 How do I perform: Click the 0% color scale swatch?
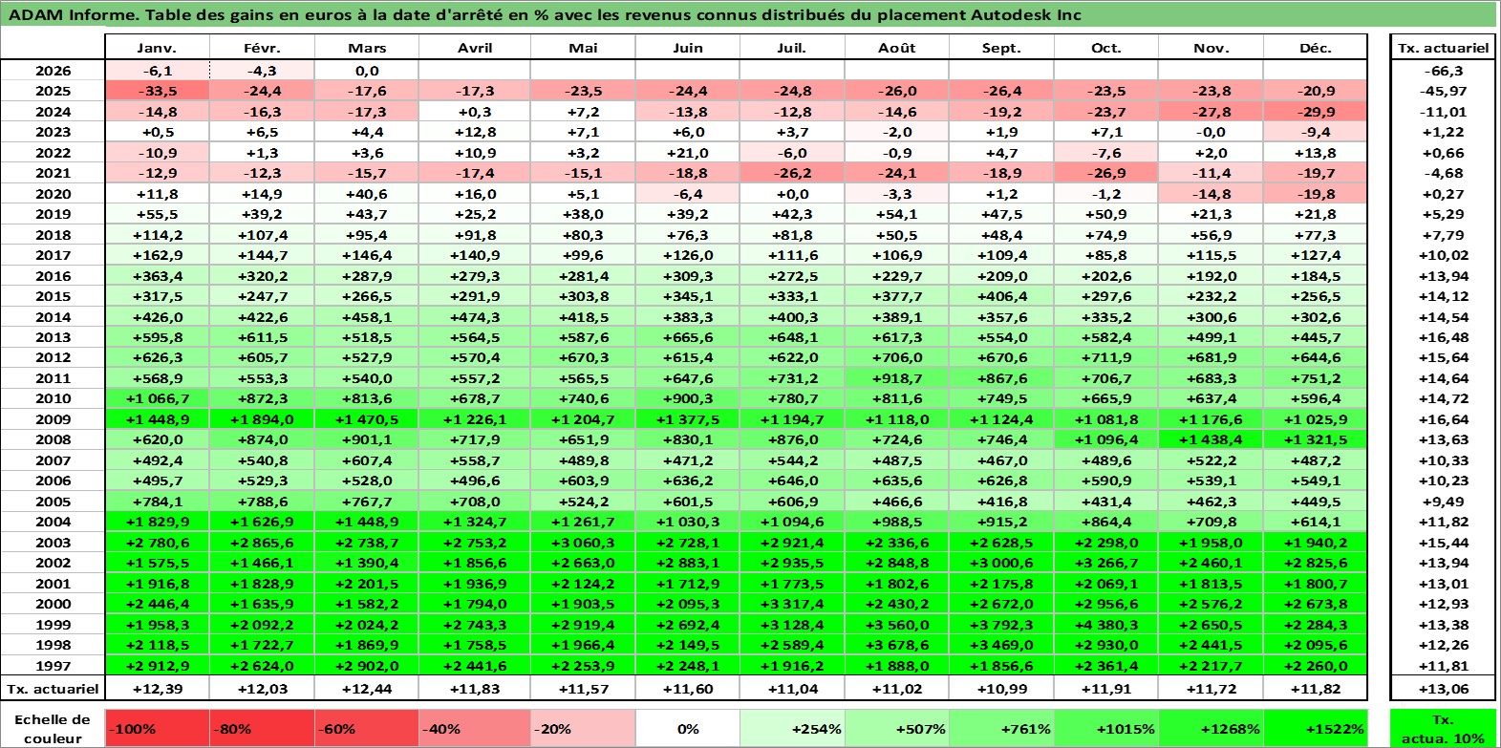click(x=688, y=728)
